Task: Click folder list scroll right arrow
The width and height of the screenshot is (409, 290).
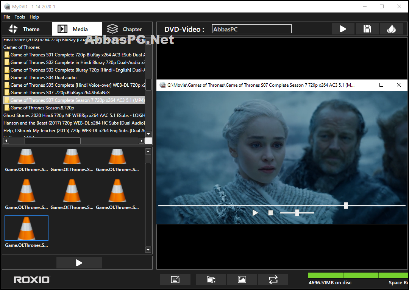Action: (x=142, y=141)
